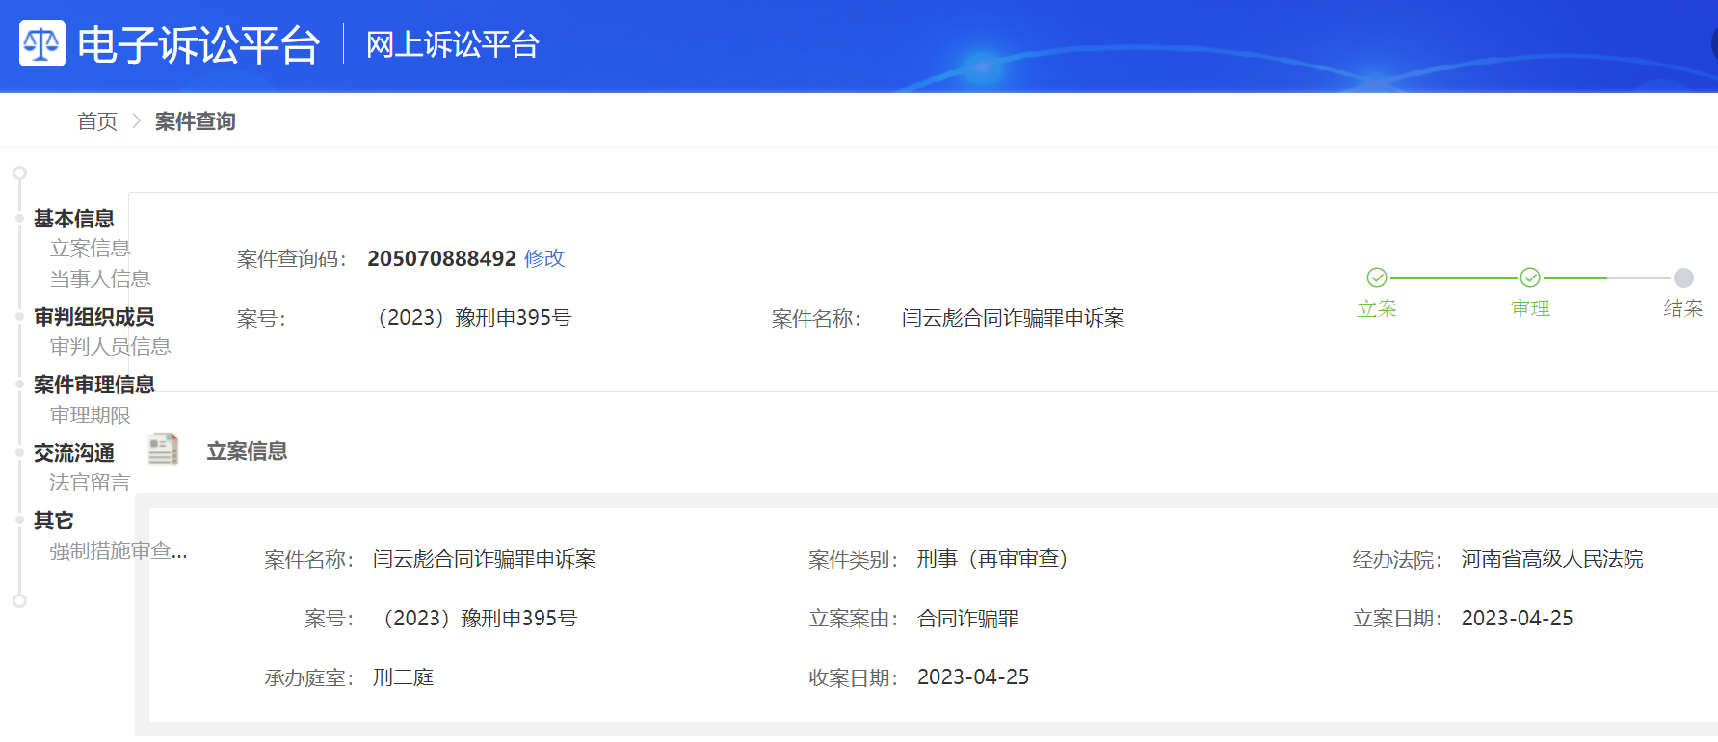Click 网上诉讼平台 header title
The width and height of the screenshot is (1718, 742).
point(453,44)
